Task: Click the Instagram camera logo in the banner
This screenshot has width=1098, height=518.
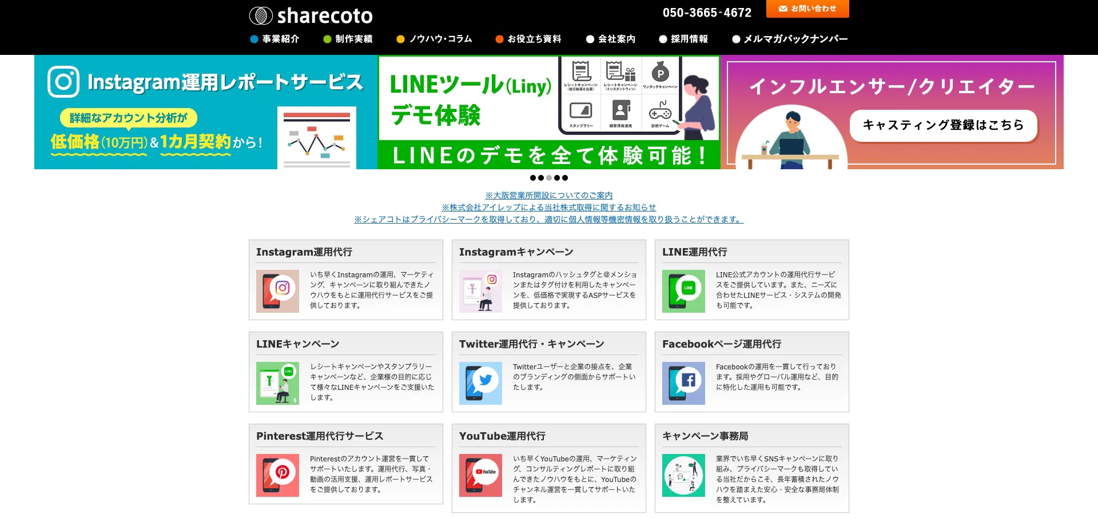Action: point(63,82)
